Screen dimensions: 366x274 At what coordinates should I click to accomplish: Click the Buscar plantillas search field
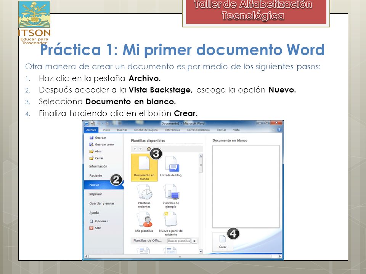tap(179, 241)
